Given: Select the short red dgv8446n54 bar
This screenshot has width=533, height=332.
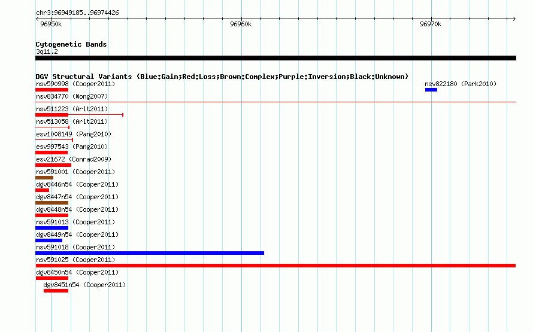Looking at the screenshot, I should point(42,190).
